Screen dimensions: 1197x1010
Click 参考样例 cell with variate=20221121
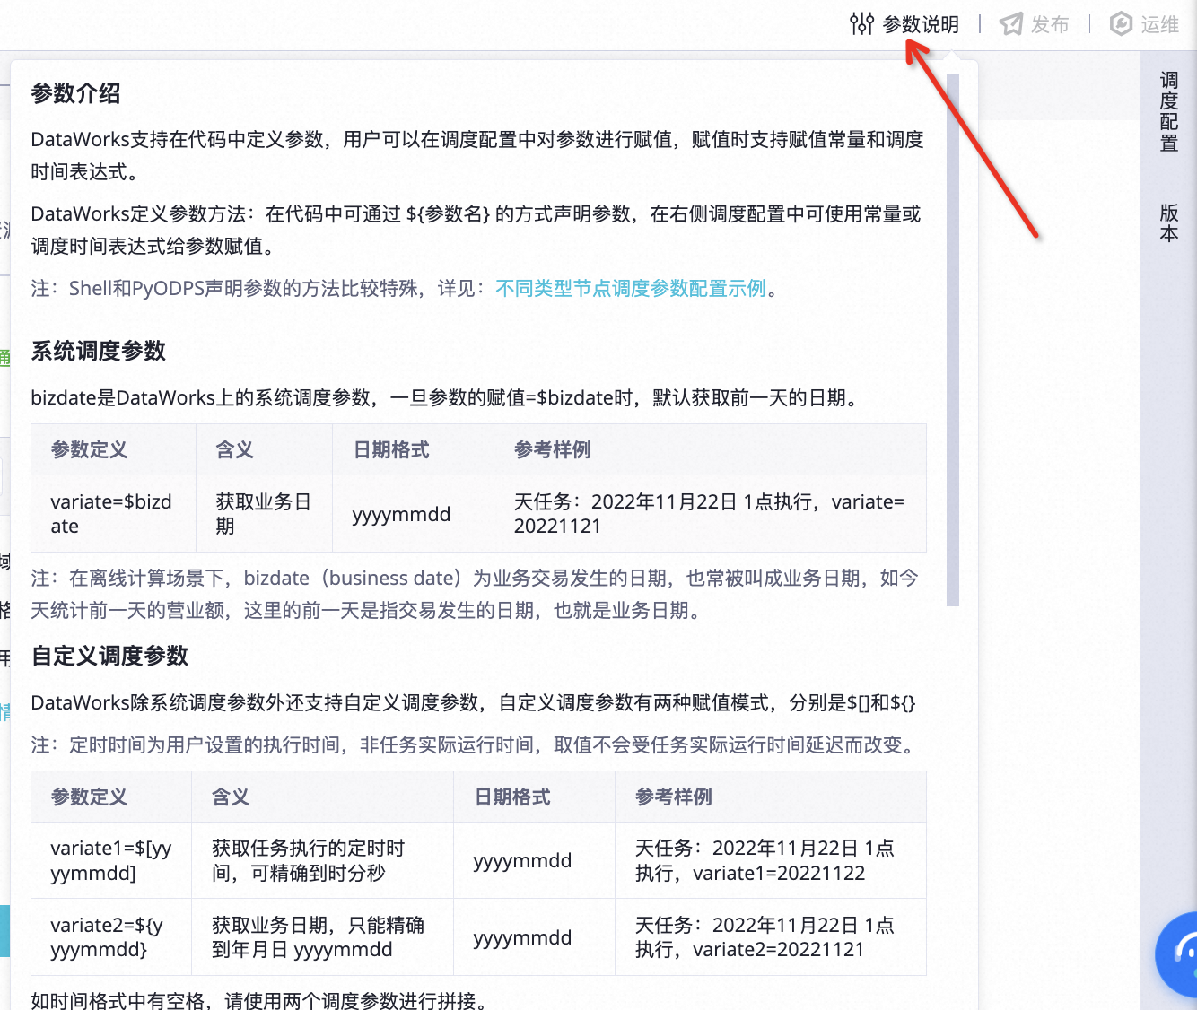pyautogui.click(x=710, y=514)
